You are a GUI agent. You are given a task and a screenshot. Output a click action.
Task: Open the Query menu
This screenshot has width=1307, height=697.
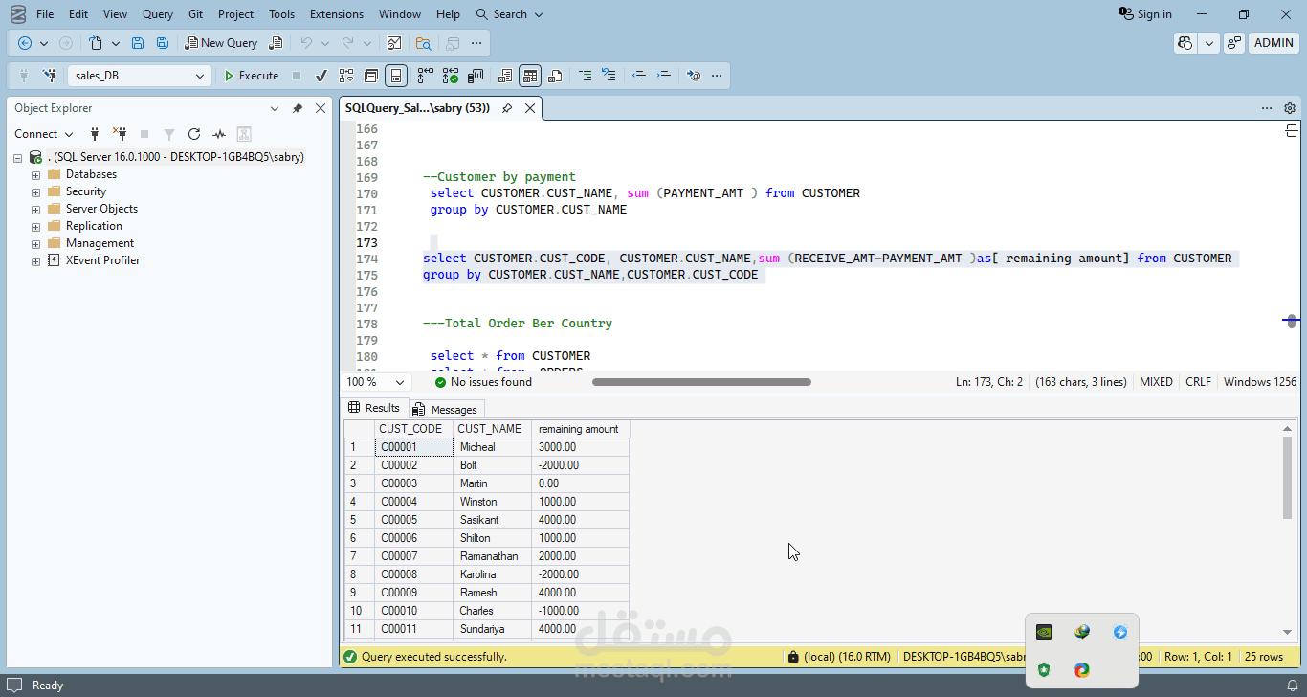coord(158,14)
